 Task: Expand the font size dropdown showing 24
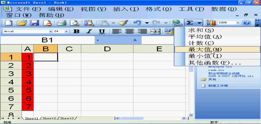(x=66, y=31)
